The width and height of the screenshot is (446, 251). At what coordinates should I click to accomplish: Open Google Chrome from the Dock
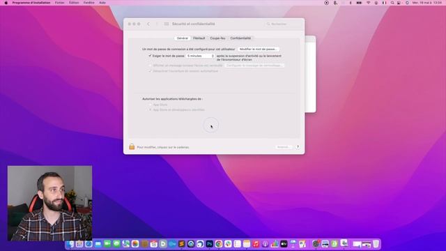(219, 244)
